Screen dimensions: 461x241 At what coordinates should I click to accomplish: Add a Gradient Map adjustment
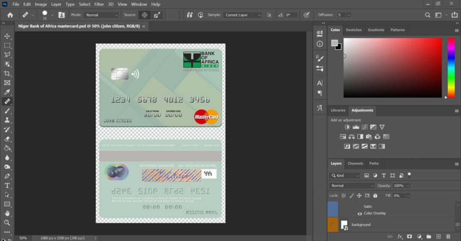382,146
